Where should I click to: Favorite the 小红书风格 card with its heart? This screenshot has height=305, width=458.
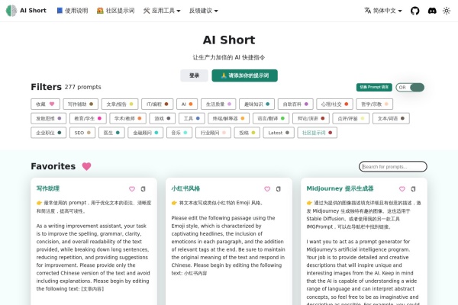(x=267, y=189)
